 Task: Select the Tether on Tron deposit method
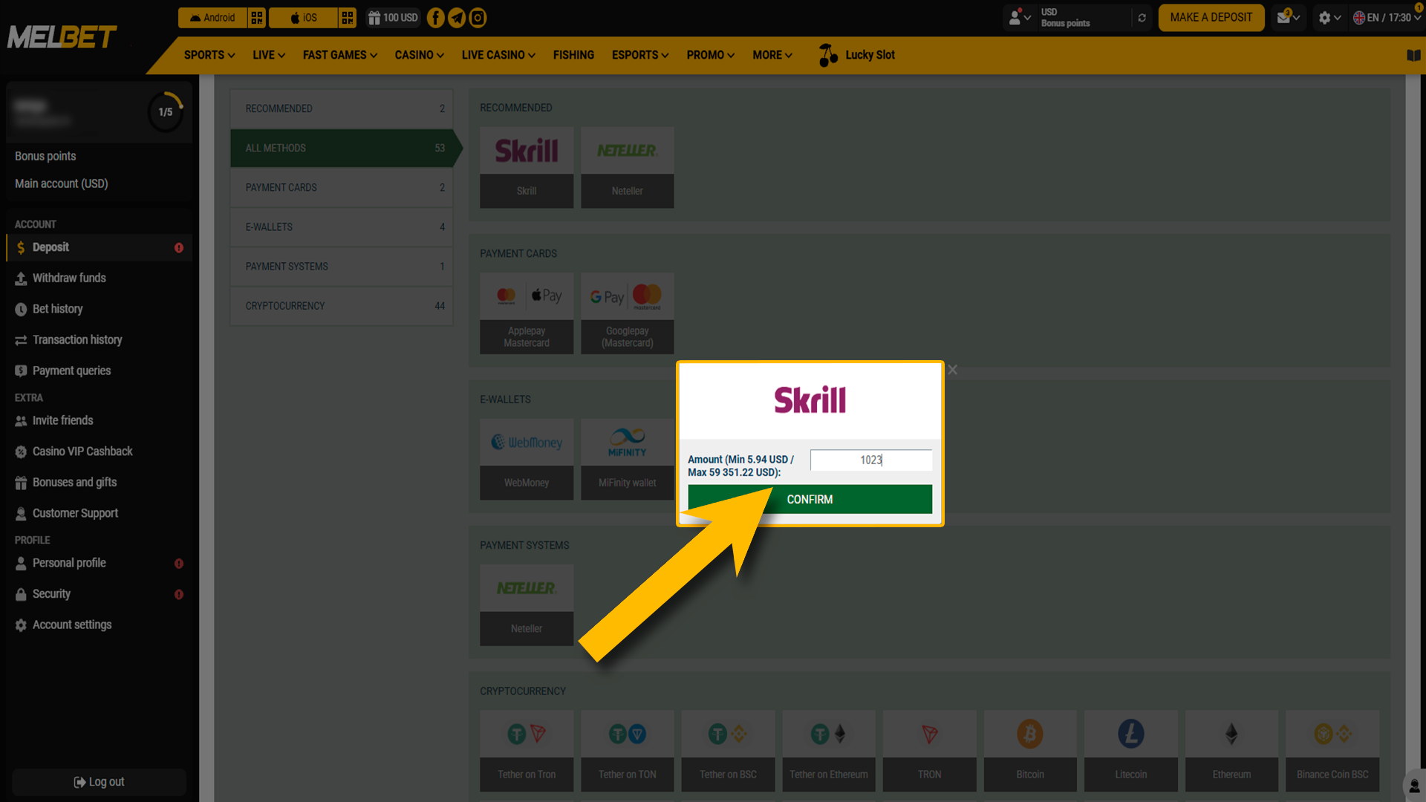click(527, 750)
